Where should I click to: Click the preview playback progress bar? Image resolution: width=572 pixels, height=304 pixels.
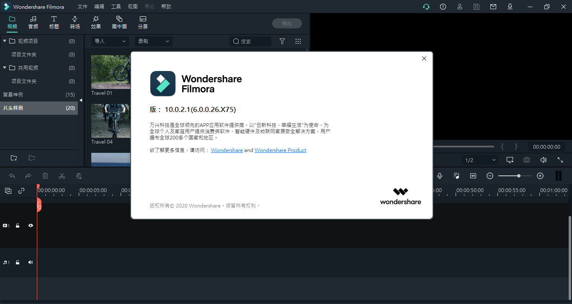click(x=464, y=147)
